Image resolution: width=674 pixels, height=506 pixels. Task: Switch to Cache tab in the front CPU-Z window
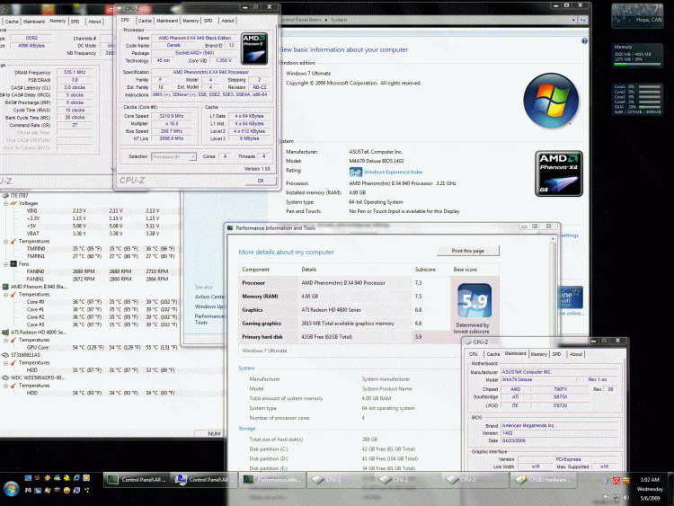(145, 21)
